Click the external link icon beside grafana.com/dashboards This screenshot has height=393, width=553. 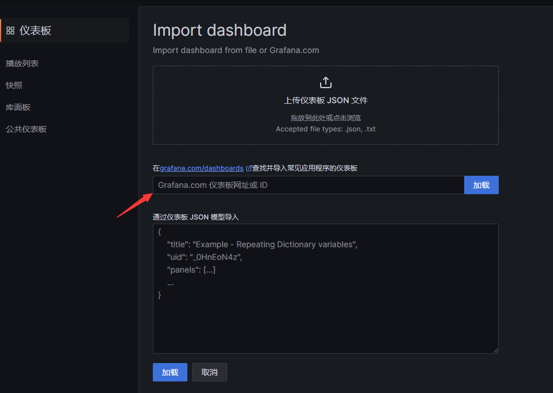(249, 168)
